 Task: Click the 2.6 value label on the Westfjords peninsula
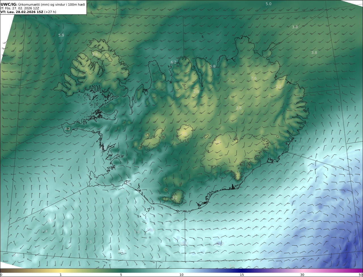95,54
